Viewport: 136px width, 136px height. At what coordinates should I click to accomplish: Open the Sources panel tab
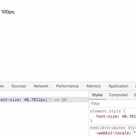tap(19, 86)
